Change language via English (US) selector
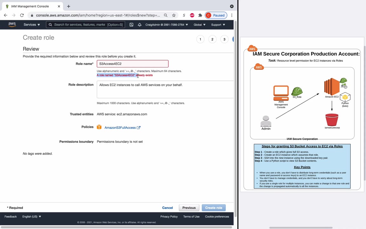The height and width of the screenshot is (229, 366). 31,217
